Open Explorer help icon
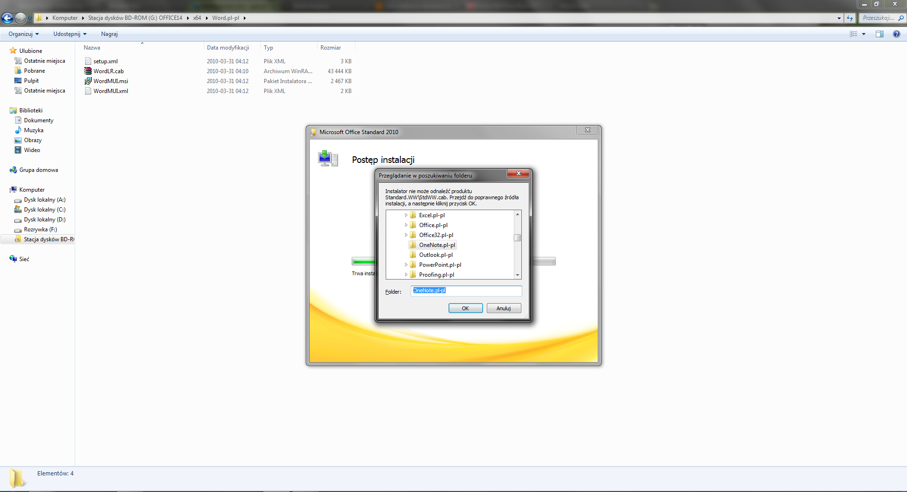 click(x=896, y=34)
